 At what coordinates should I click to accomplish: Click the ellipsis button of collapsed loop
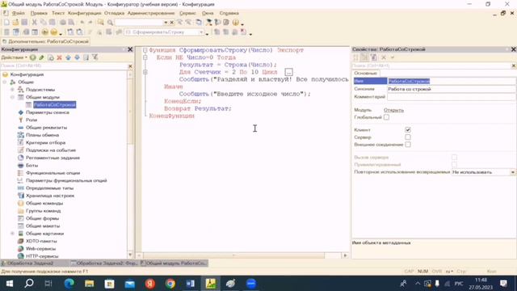(x=289, y=72)
